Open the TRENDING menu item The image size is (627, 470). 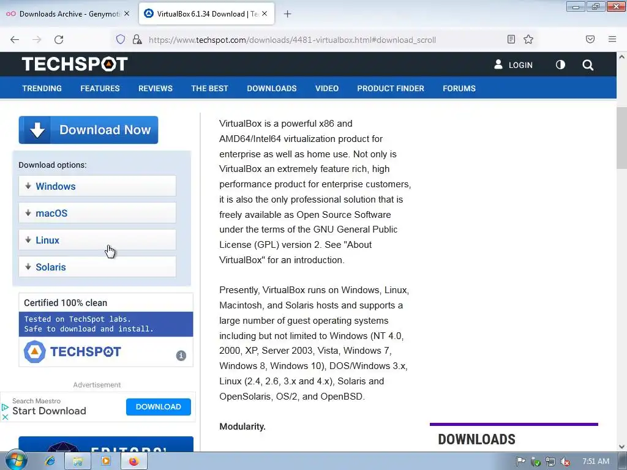click(42, 88)
